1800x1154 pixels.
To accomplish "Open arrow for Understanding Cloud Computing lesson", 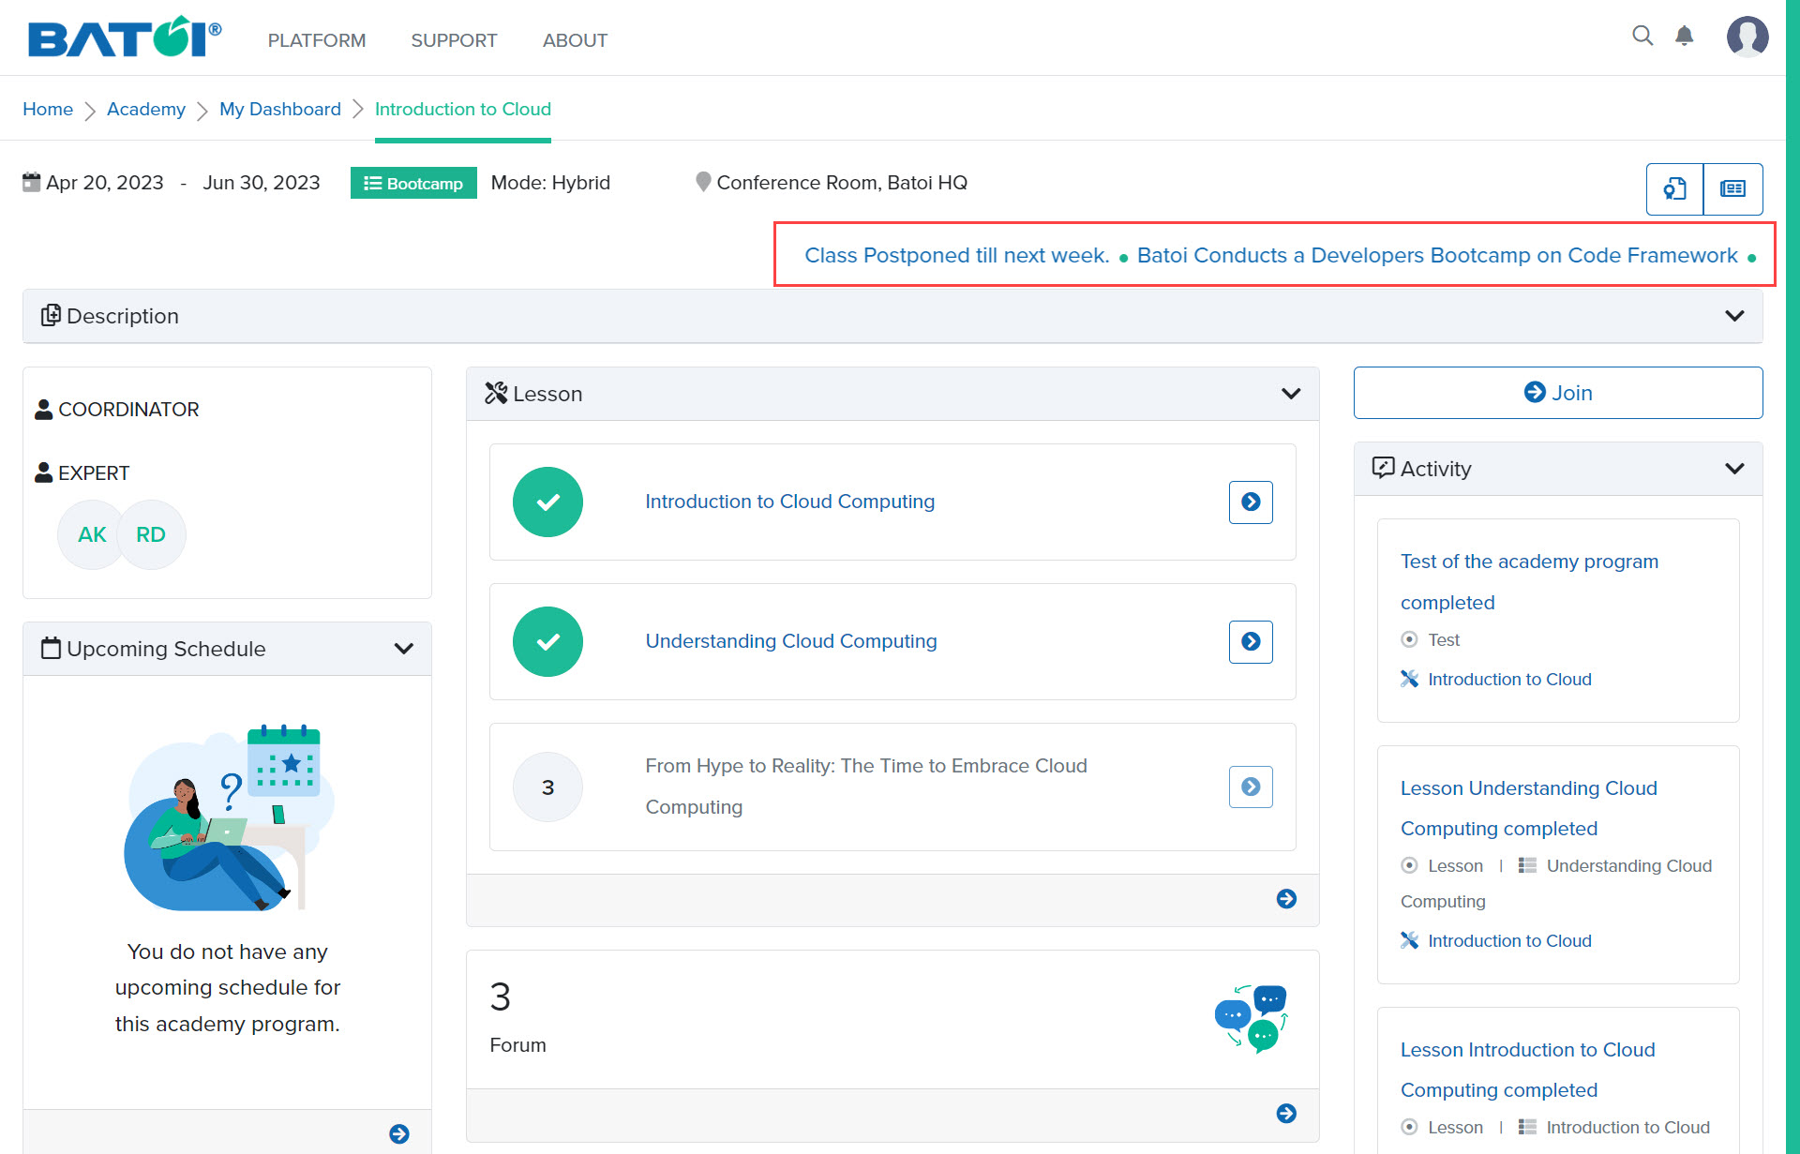I will (x=1251, y=641).
